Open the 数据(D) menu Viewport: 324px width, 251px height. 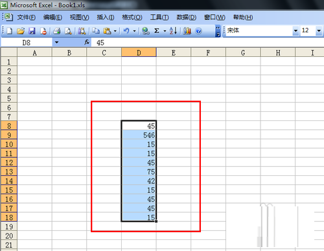point(186,17)
